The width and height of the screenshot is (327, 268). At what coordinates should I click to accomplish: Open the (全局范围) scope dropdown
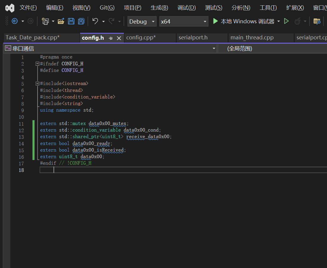(x=273, y=49)
